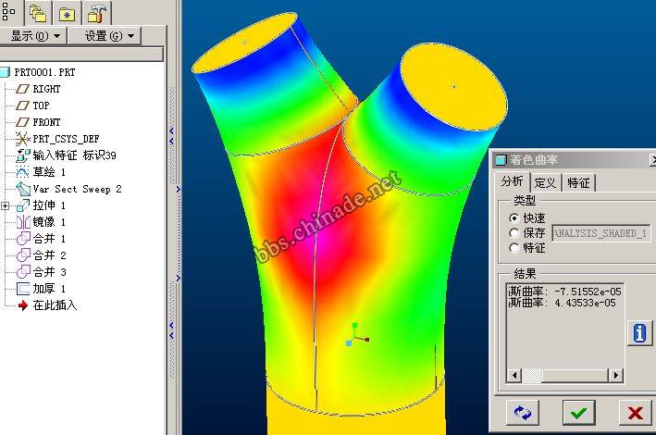The height and width of the screenshot is (435, 656).
Task: Select the 加厚 1 thicken icon
Action: (x=22, y=289)
